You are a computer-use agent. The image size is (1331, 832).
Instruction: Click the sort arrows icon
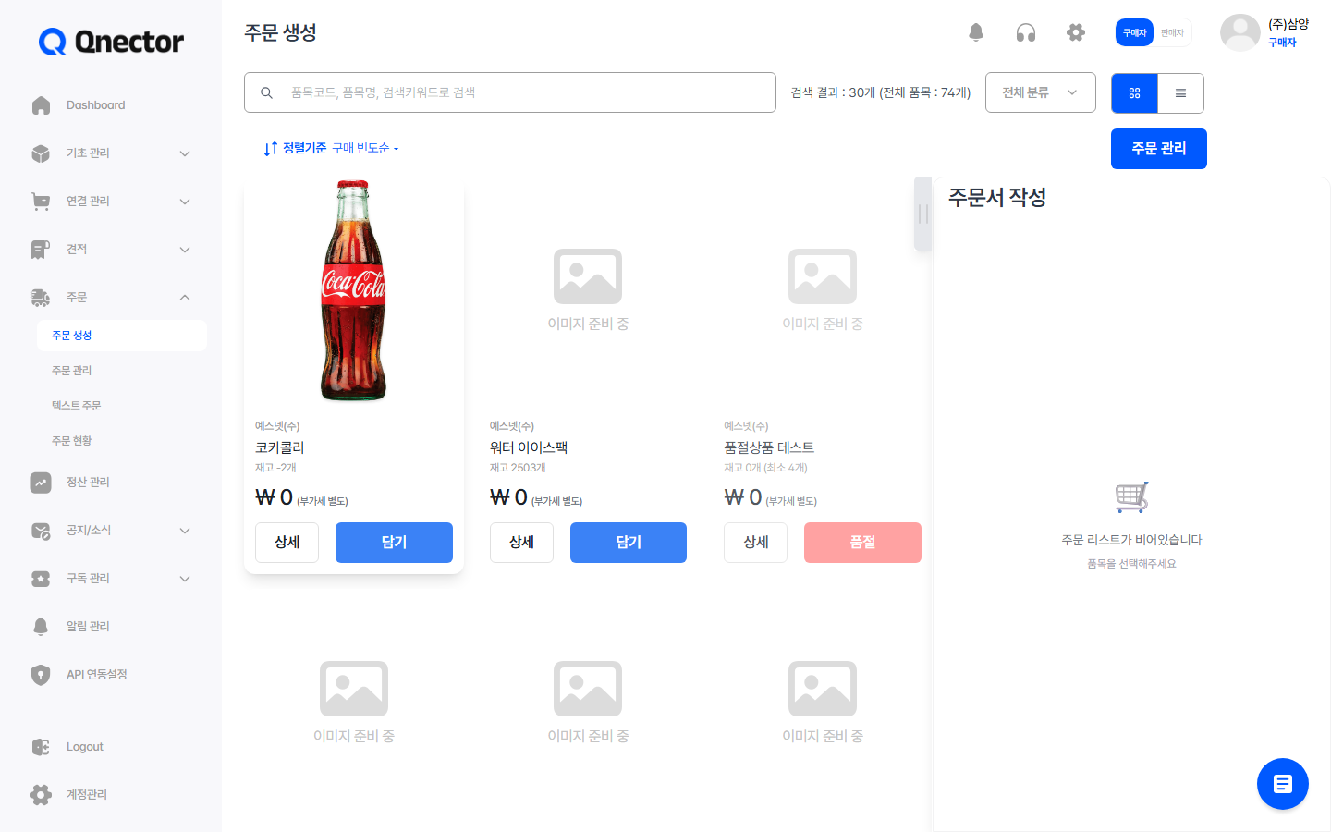[x=270, y=148]
